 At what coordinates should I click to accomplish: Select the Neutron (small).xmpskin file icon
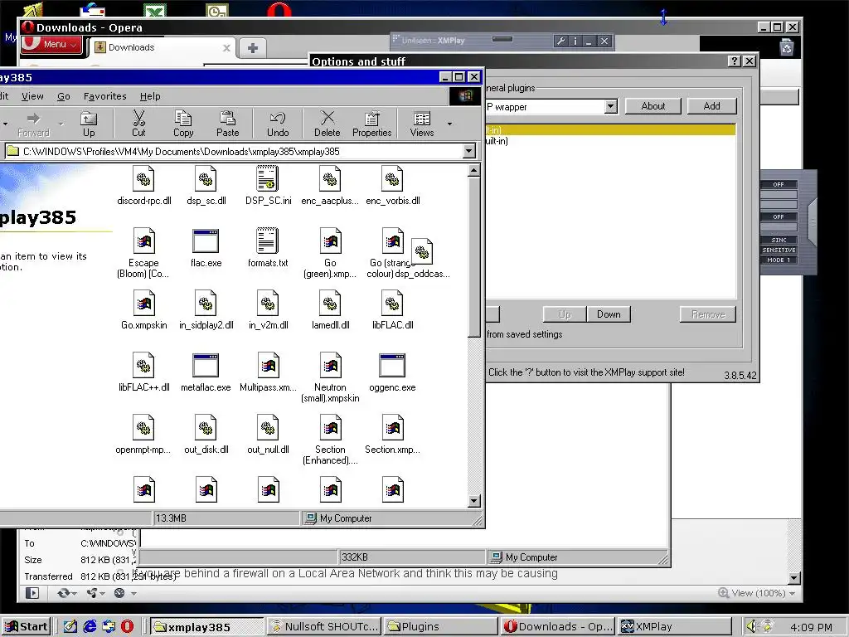(330, 366)
